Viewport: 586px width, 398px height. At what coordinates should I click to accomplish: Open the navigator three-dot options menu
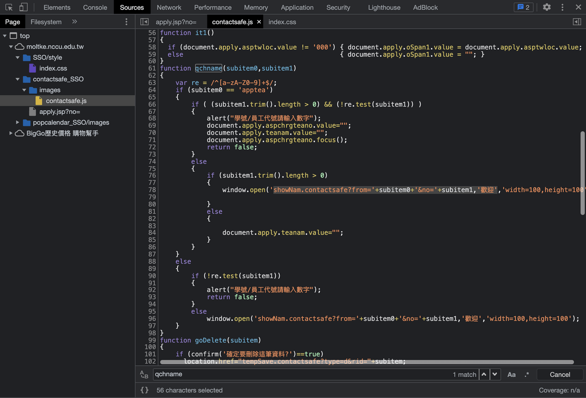point(127,22)
